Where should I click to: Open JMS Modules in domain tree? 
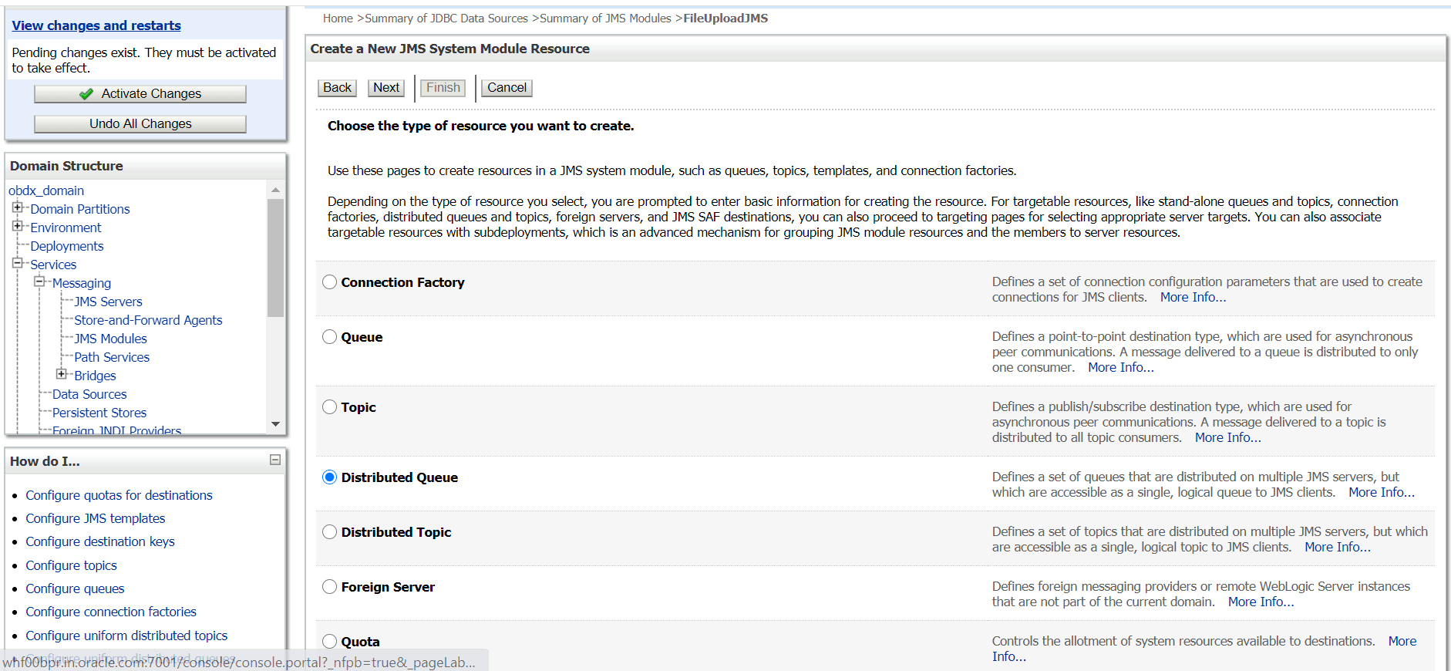click(x=110, y=339)
